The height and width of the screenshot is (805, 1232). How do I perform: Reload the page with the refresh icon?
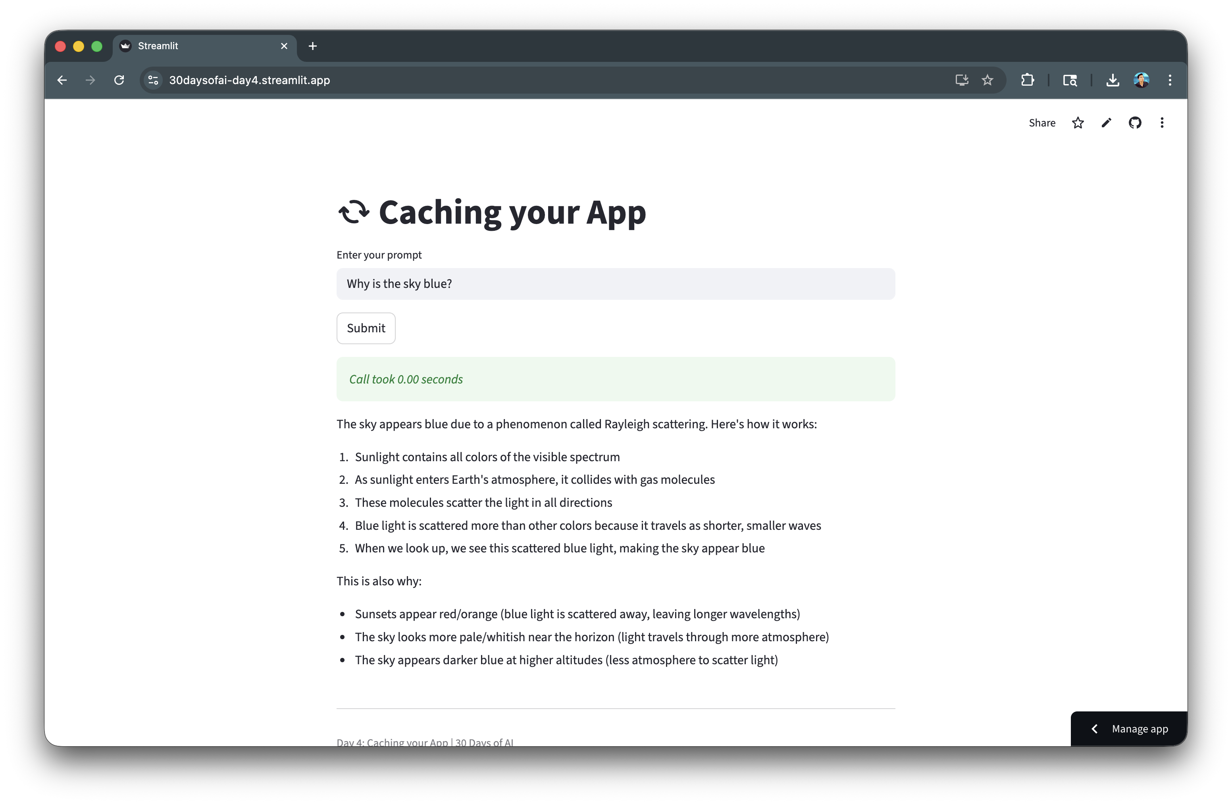[119, 80]
